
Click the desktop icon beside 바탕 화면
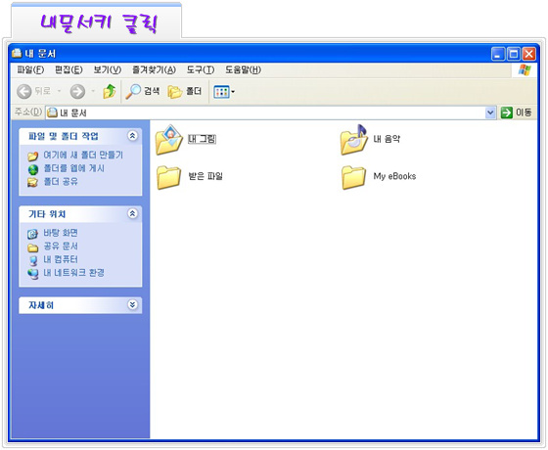[x=33, y=234]
